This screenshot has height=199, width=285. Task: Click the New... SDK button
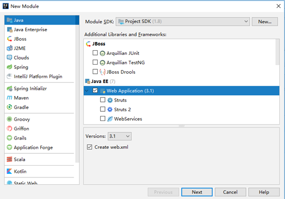point(264,22)
